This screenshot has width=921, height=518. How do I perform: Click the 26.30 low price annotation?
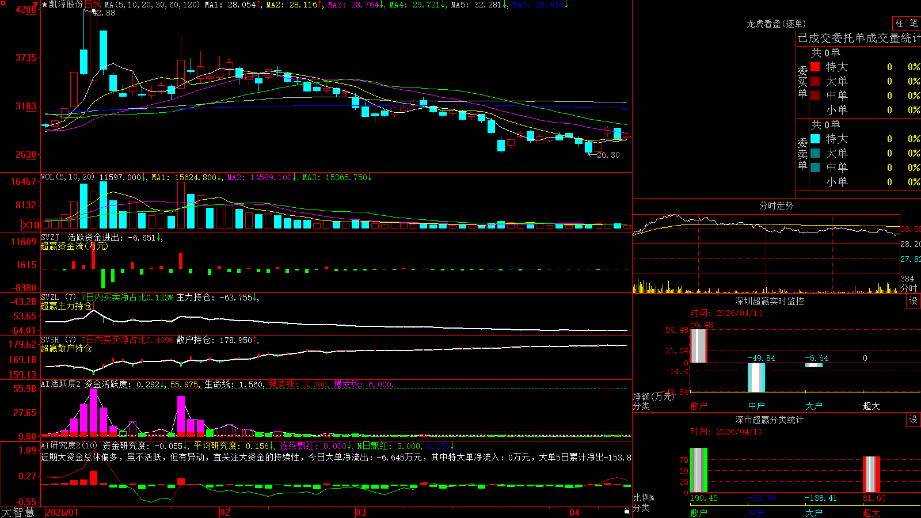coord(608,155)
